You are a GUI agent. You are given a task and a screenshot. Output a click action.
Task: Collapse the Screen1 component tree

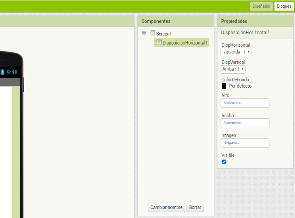(x=144, y=33)
